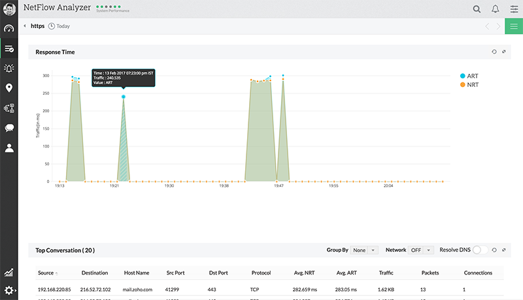Click the highlighted ART data point on chart
This screenshot has height=300, width=523.
(x=124, y=97)
